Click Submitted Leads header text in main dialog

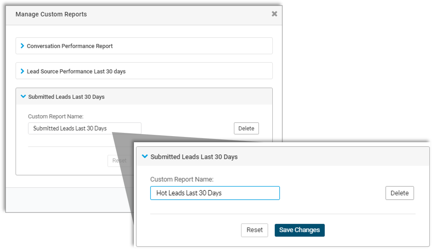[x=66, y=97]
